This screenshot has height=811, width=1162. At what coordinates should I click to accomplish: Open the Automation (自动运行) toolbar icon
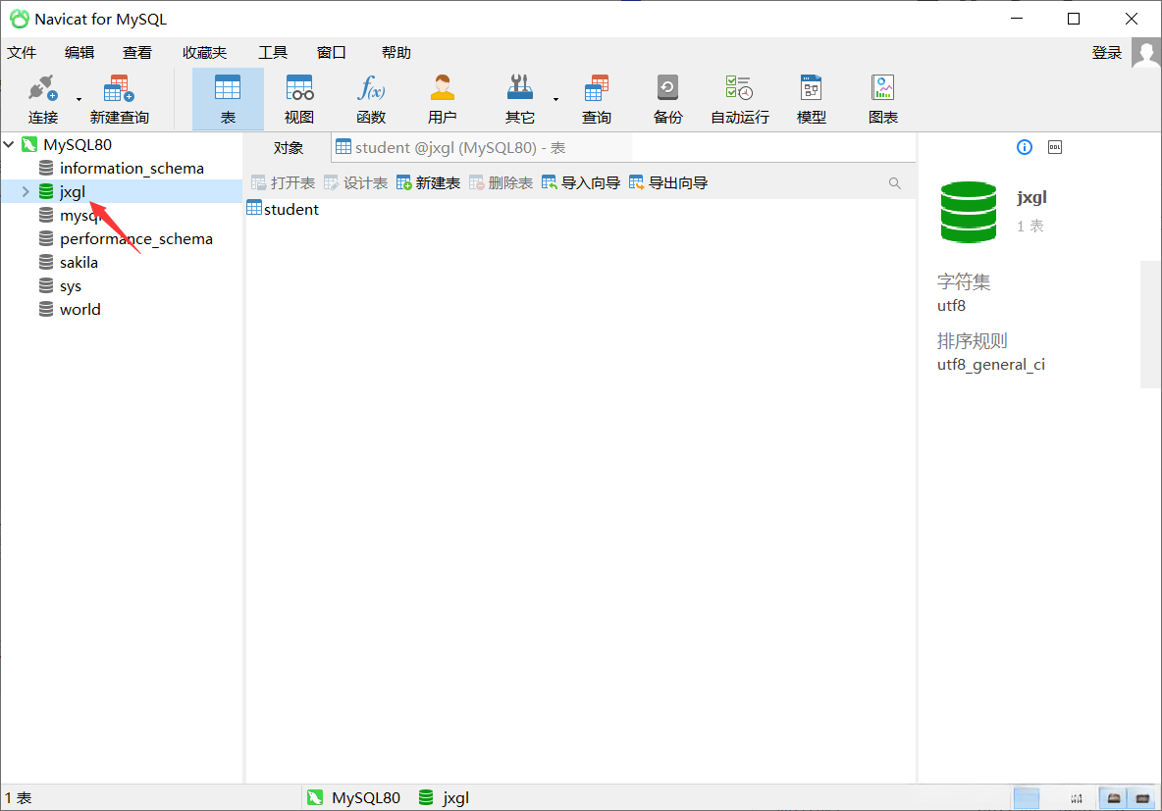tap(740, 99)
